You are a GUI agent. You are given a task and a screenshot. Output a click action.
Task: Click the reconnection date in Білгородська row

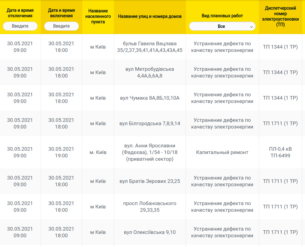click(61, 123)
